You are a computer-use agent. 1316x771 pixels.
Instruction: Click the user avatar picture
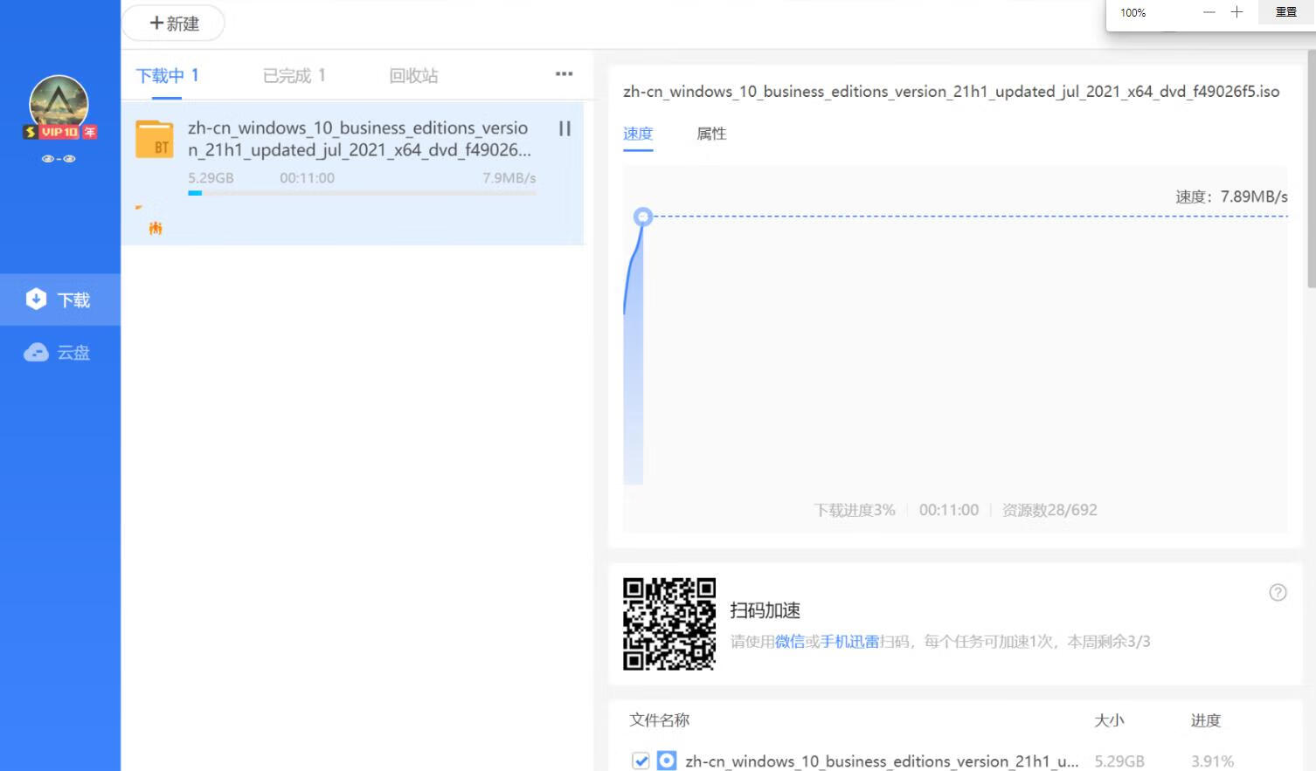tap(59, 103)
